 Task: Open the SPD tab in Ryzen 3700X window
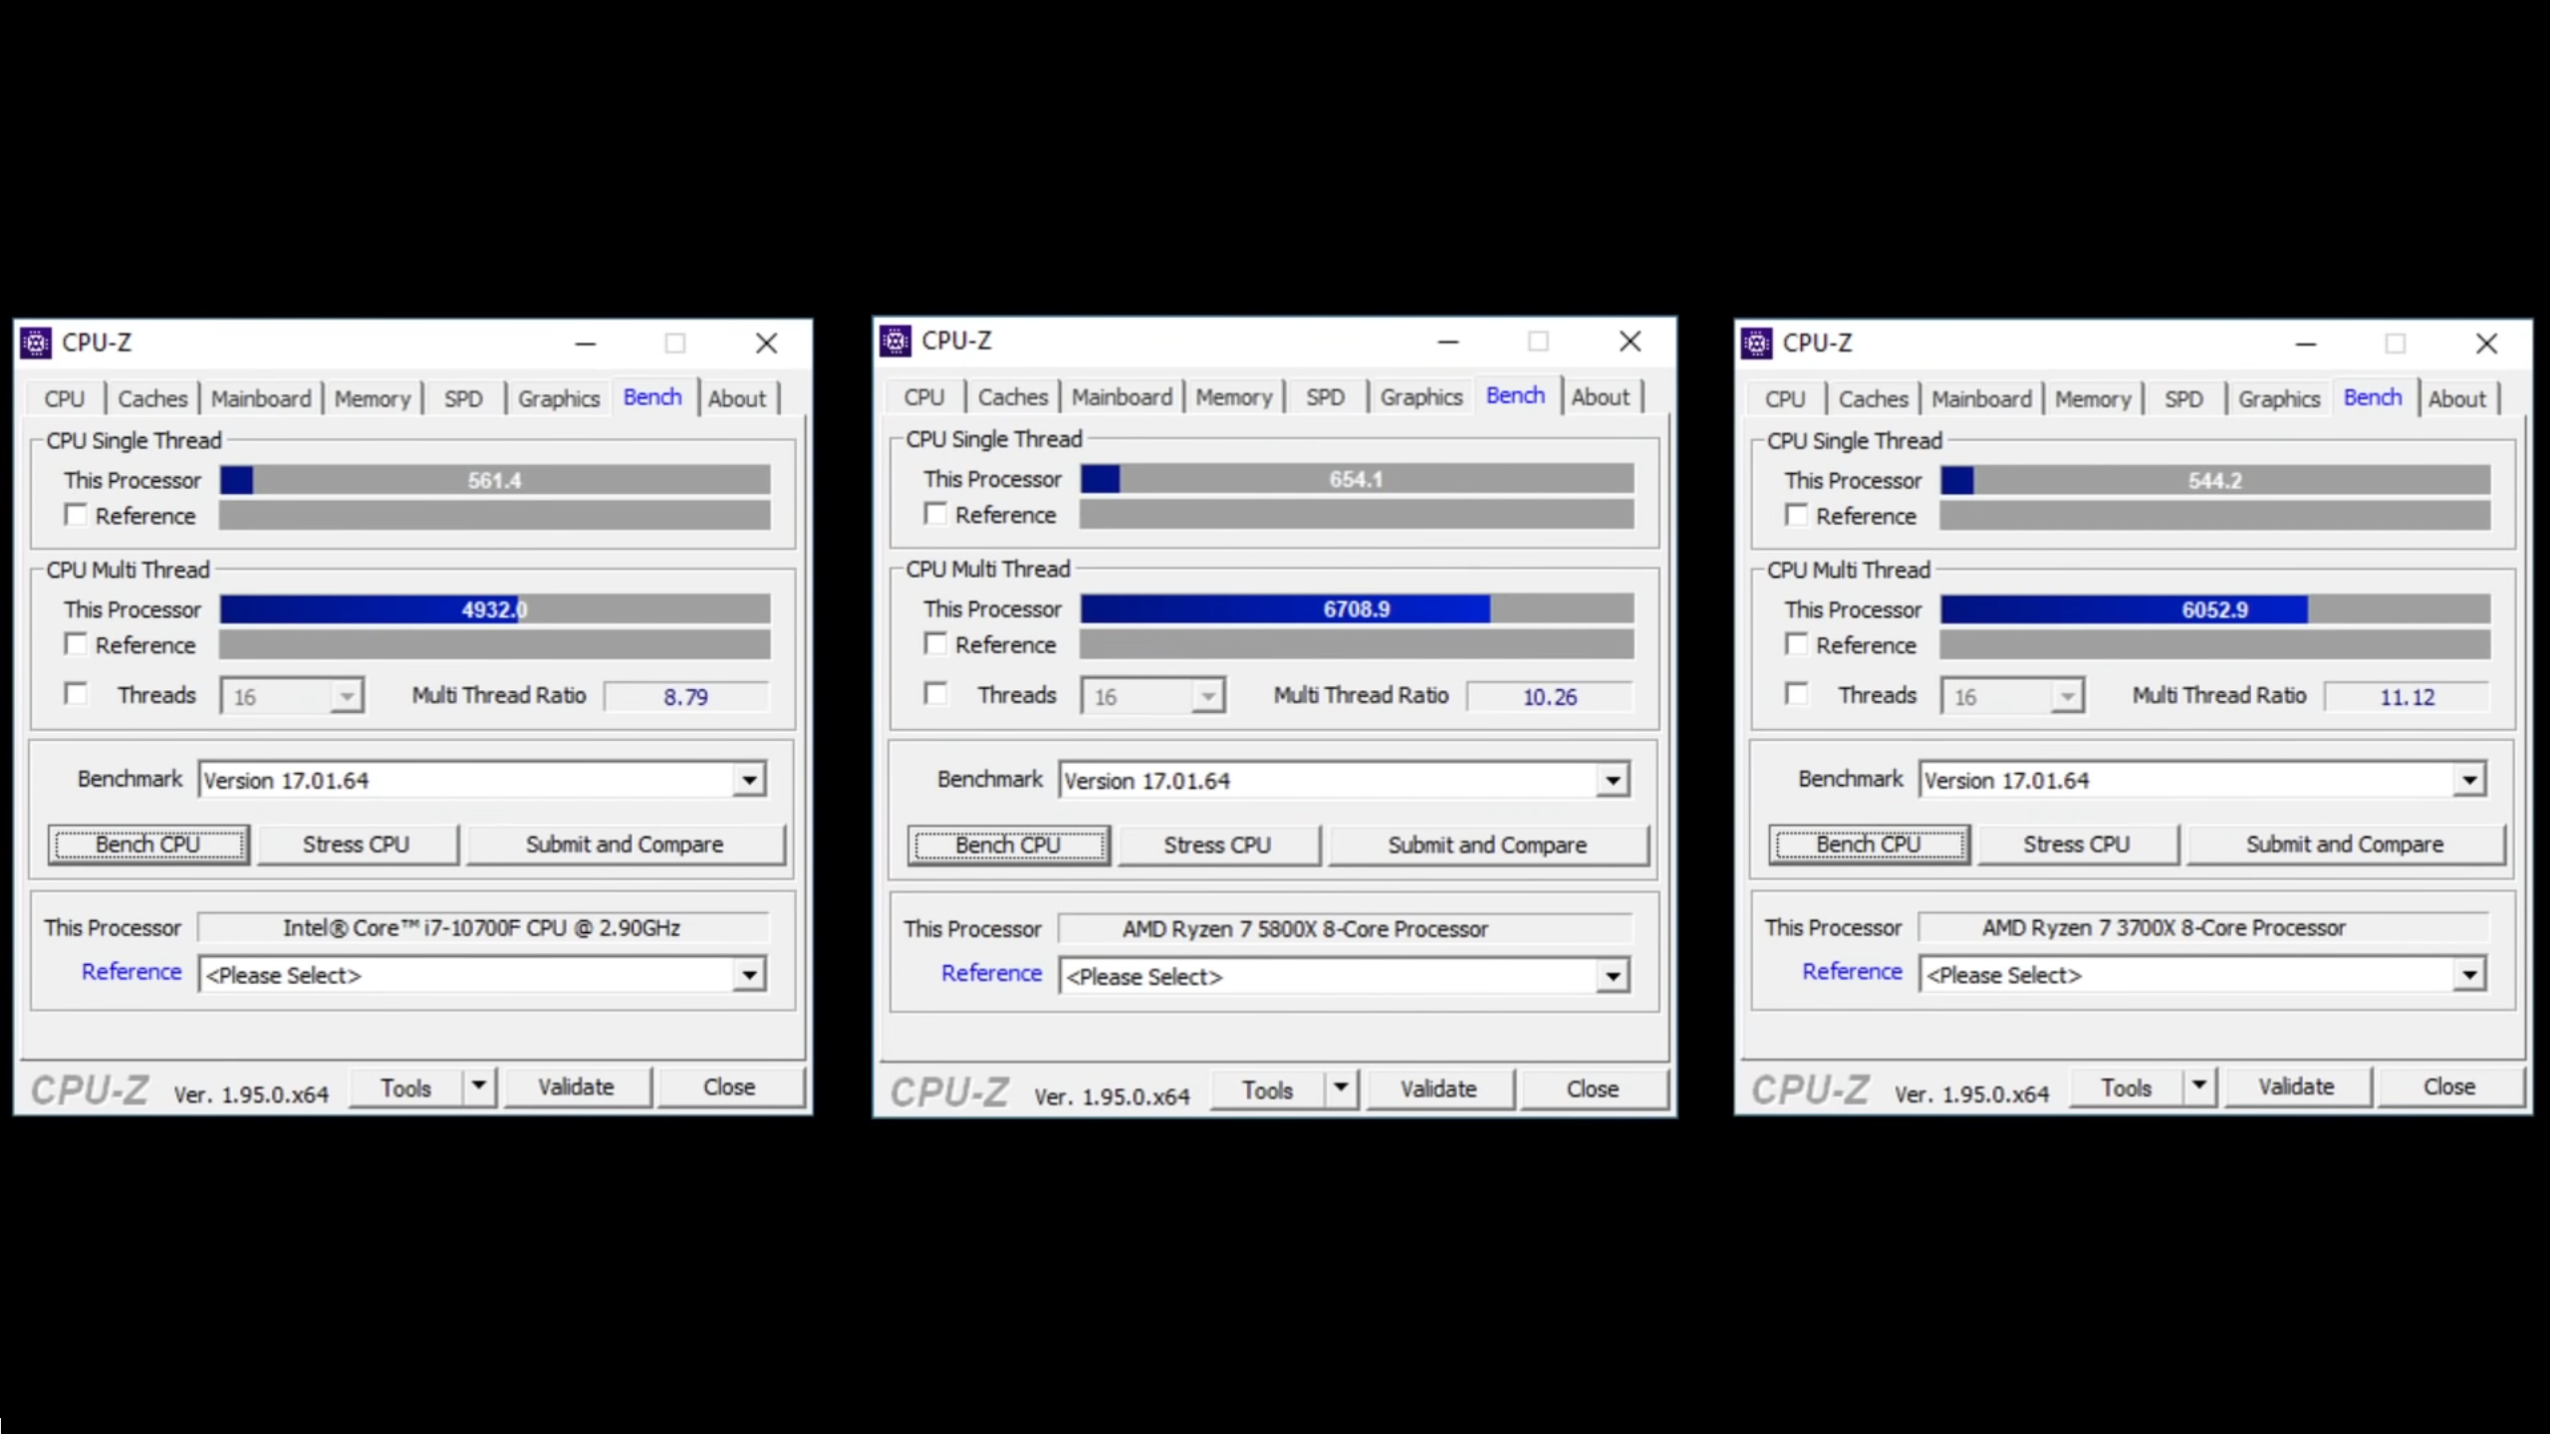pos(2183,398)
